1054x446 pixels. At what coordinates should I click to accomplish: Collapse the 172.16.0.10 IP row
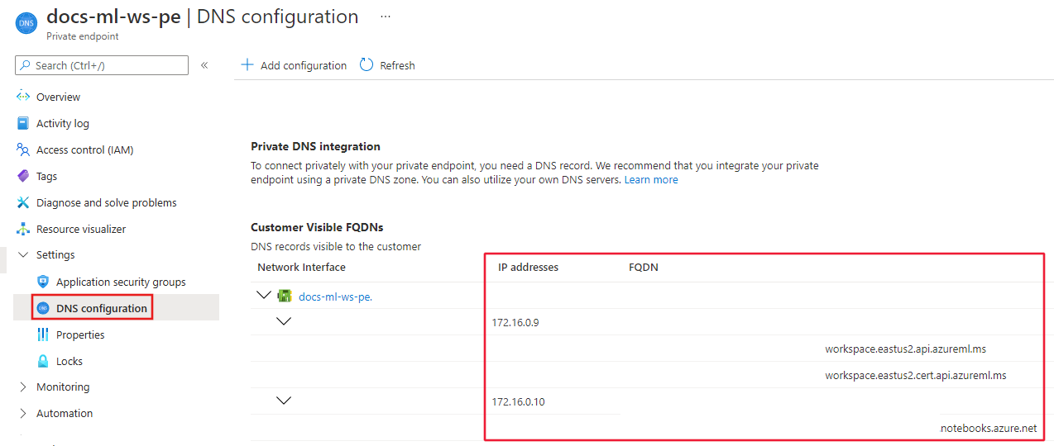point(284,401)
